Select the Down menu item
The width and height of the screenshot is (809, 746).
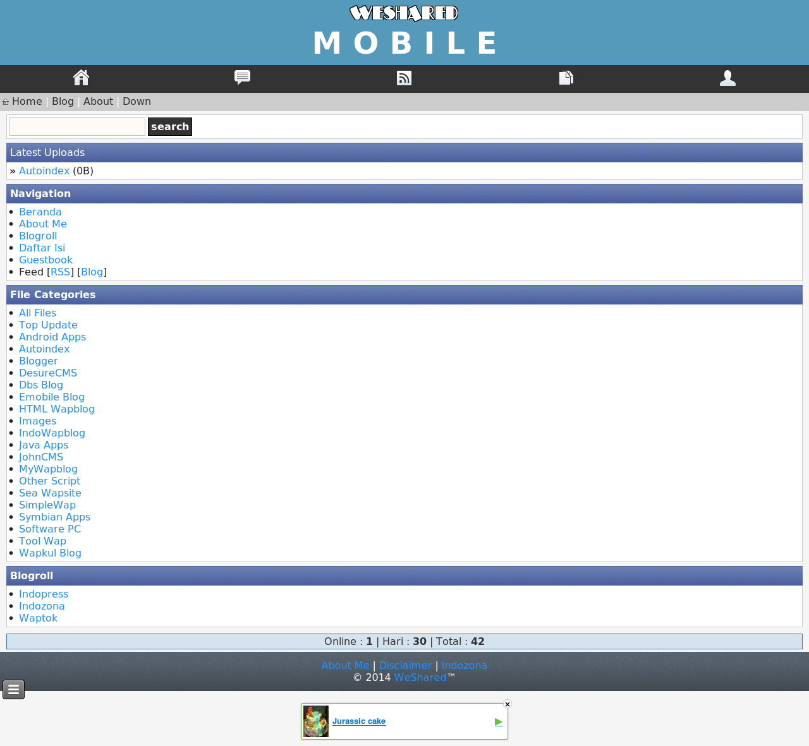tap(137, 102)
